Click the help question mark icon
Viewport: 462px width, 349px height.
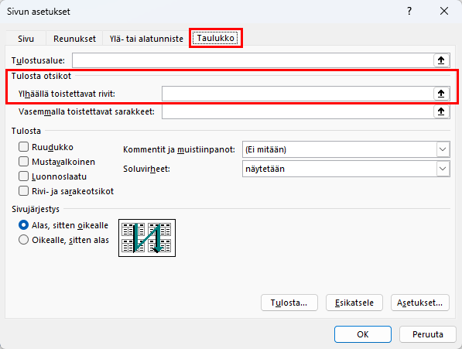409,11
